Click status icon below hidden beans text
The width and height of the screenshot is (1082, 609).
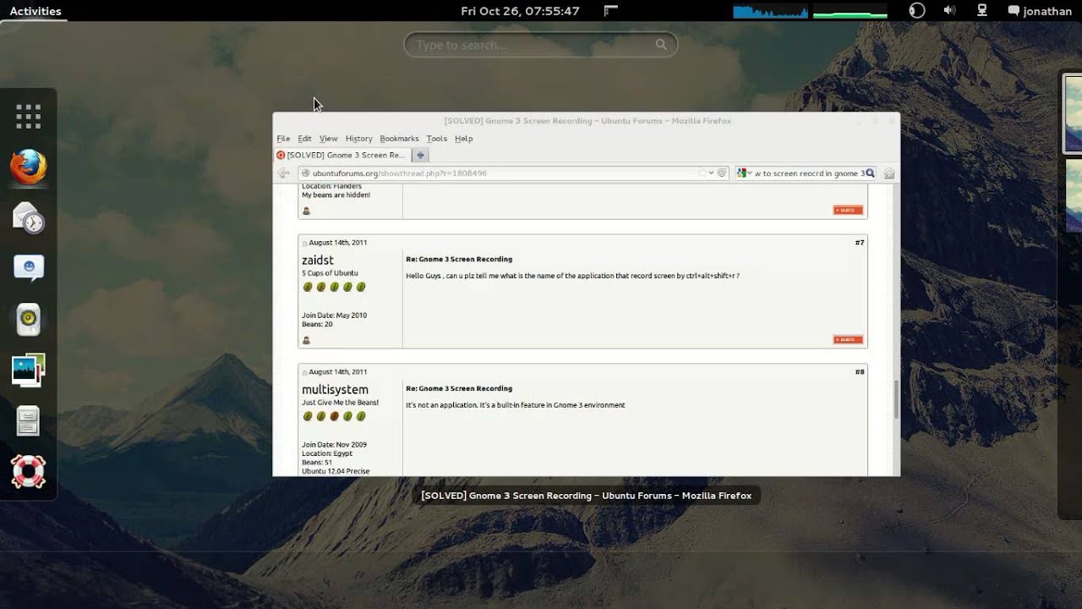coord(306,211)
